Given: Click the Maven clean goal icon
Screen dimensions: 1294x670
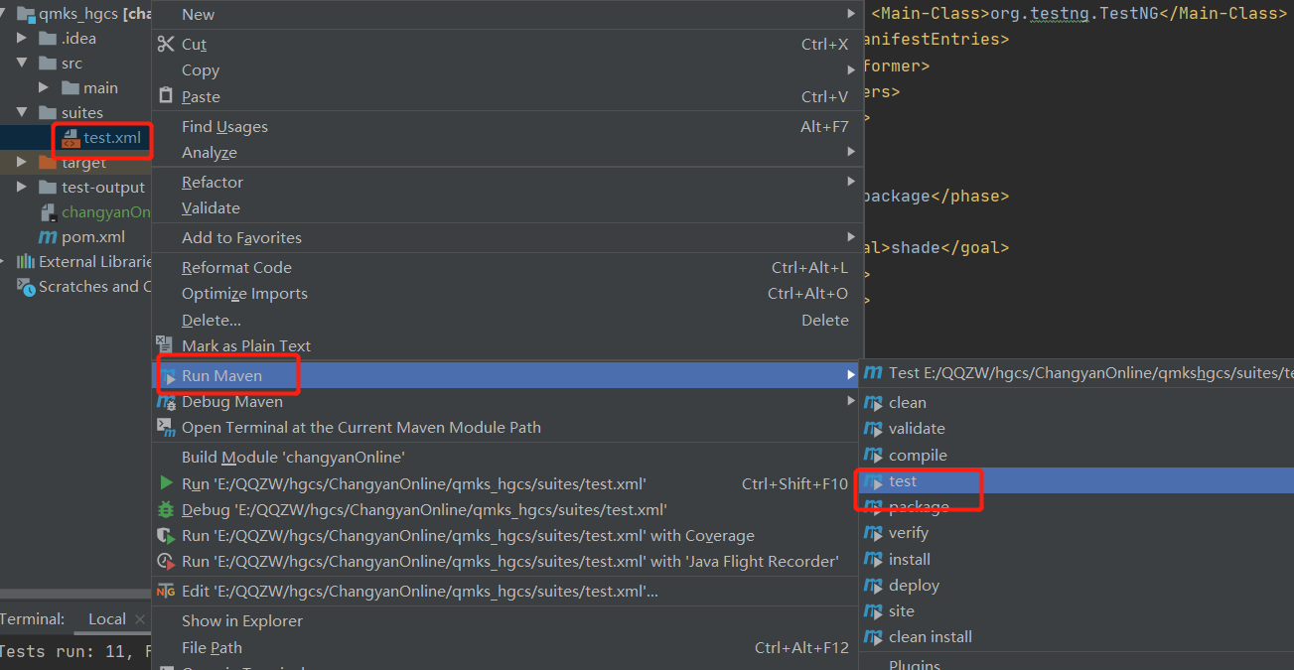Looking at the screenshot, I should (x=873, y=402).
